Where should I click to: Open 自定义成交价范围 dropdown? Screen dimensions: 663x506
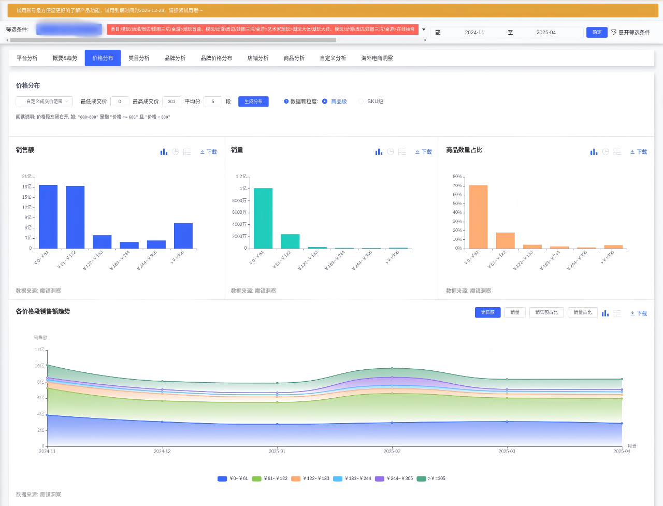tap(45, 102)
